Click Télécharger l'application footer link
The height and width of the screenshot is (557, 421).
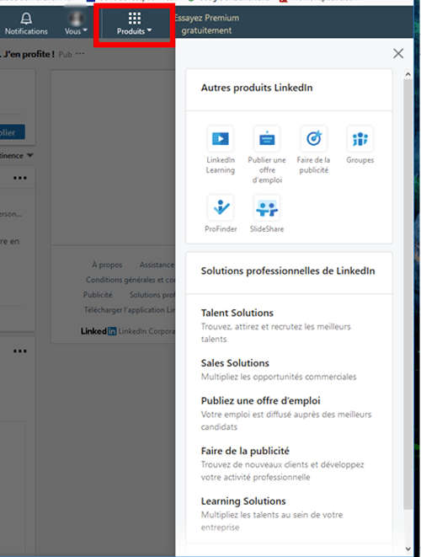[130, 310]
